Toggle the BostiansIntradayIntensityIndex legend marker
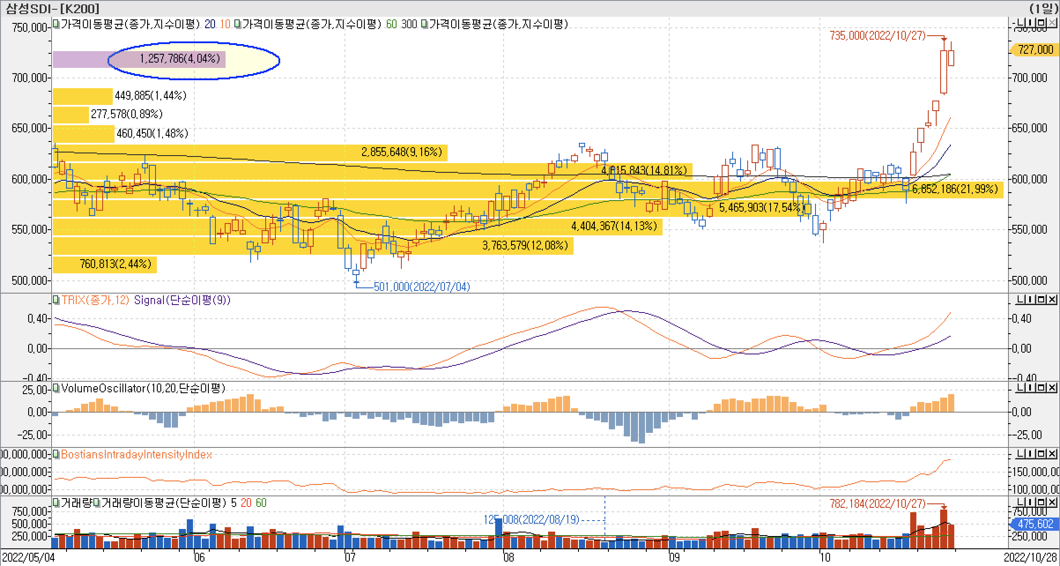 point(56,454)
